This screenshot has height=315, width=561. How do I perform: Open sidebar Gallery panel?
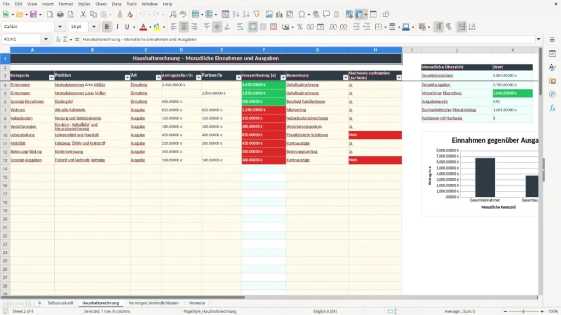coord(552,81)
